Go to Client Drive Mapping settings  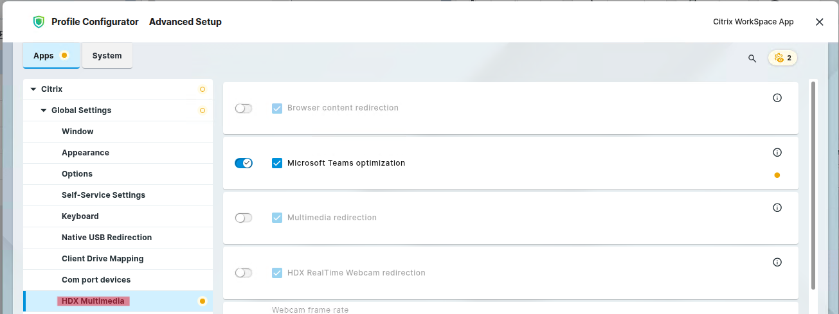102,259
